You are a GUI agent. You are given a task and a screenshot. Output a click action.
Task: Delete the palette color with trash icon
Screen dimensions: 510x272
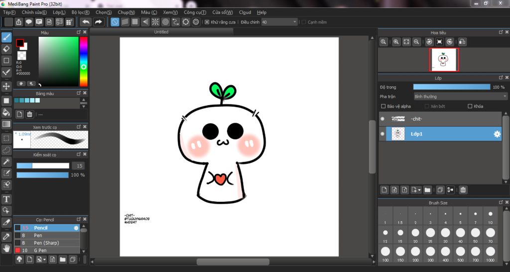[x=29, y=114]
